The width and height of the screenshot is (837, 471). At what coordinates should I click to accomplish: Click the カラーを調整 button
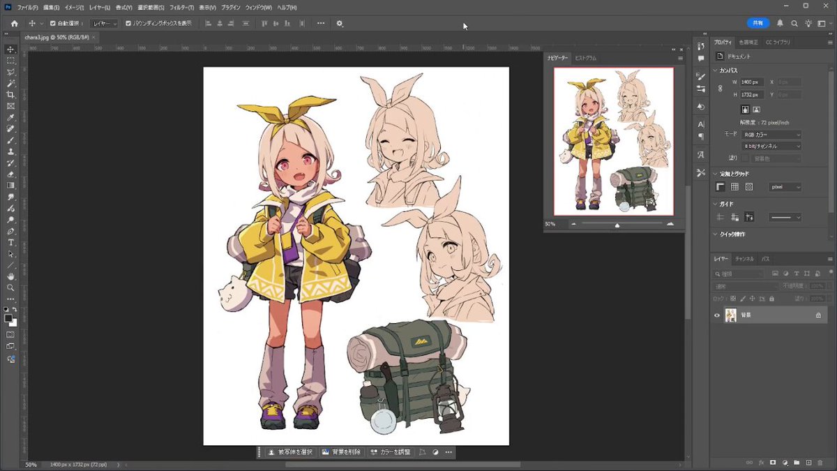(x=391, y=452)
